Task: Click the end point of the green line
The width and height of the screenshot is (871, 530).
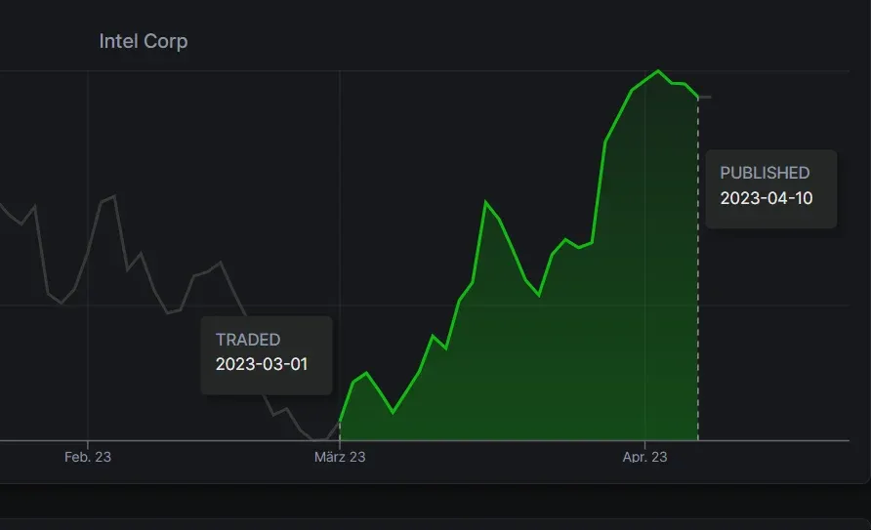Action: pyautogui.click(x=698, y=98)
